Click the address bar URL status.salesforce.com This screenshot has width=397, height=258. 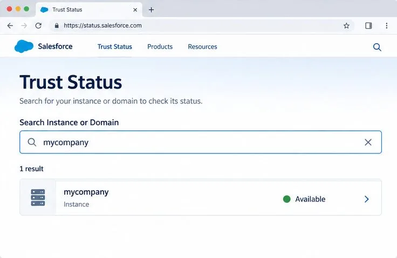point(102,25)
